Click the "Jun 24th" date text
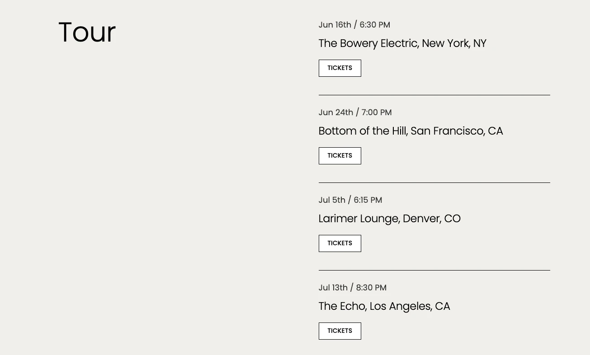Viewport: 590px width, 355px height. point(335,112)
